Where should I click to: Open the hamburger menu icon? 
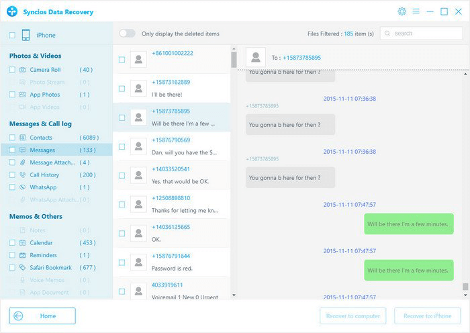pos(416,11)
